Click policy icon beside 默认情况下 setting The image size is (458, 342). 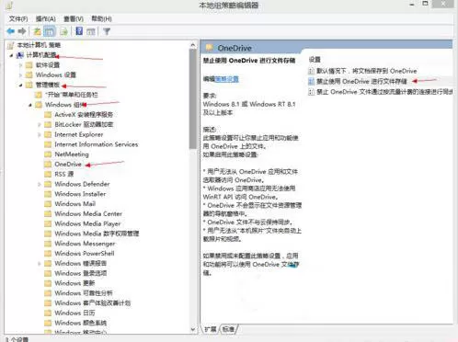coord(311,71)
